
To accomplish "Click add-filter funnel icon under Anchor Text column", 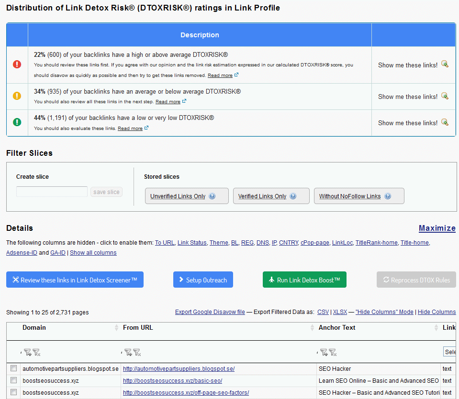I will pyautogui.click(x=324, y=352).
